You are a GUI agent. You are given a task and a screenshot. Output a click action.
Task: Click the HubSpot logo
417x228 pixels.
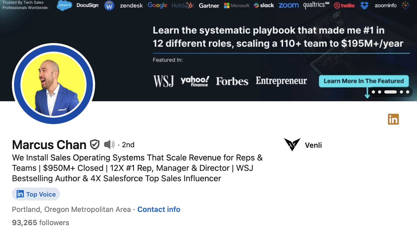[183, 5]
